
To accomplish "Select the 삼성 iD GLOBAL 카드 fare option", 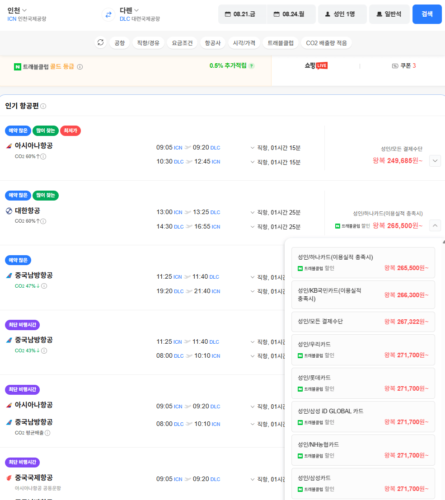I will tap(363, 417).
